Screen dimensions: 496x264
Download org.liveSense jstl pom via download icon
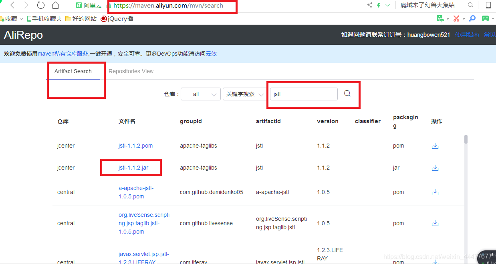pyautogui.click(x=435, y=223)
